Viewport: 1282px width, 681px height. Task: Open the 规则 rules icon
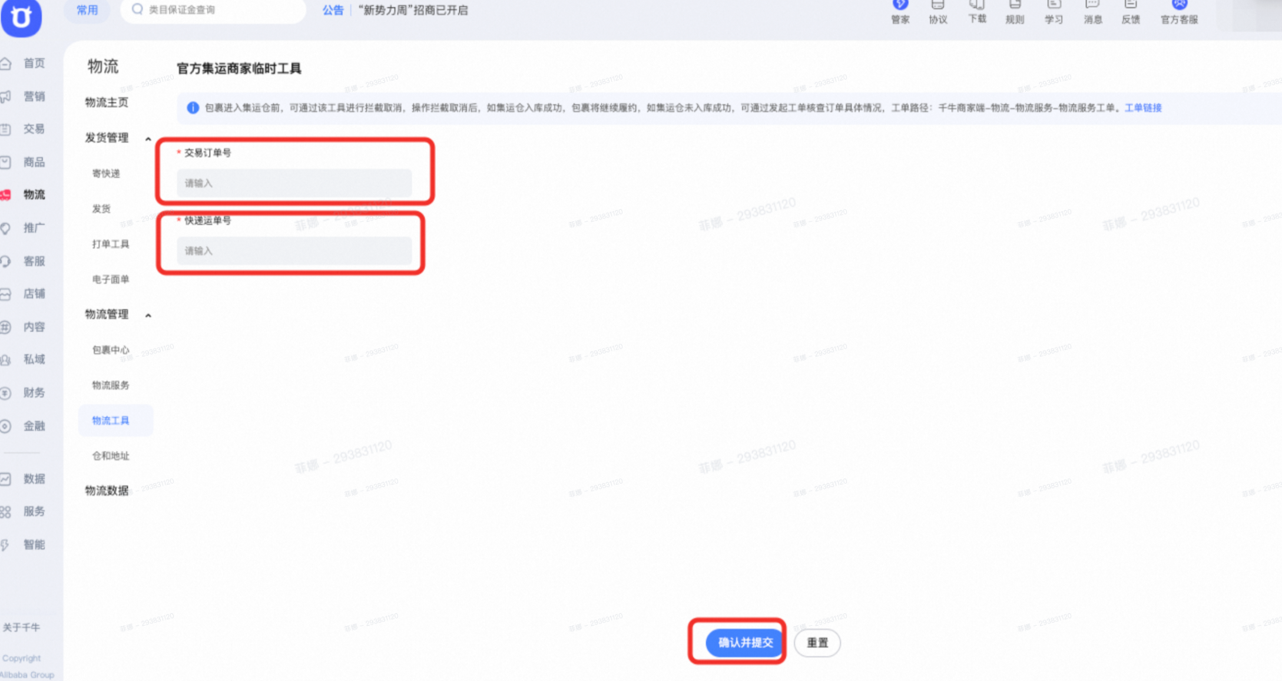(1015, 5)
